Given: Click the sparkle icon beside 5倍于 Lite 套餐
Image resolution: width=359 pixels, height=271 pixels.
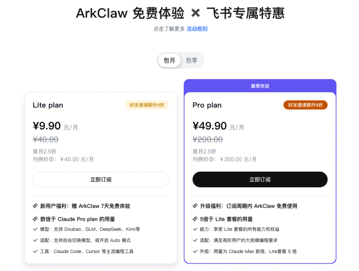Looking at the screenshot, I should click(195, 219).
